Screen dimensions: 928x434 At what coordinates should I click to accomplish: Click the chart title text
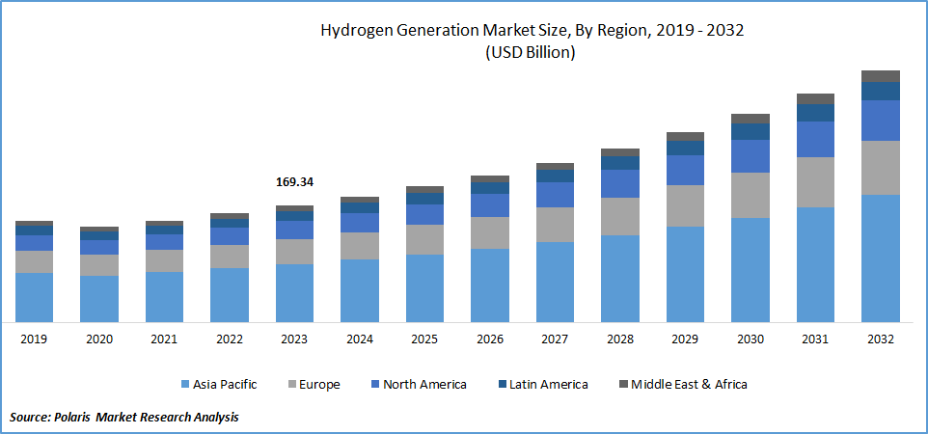(532, 31)
